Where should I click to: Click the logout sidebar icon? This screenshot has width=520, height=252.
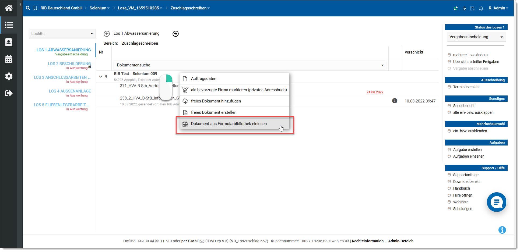pos(9,93)
